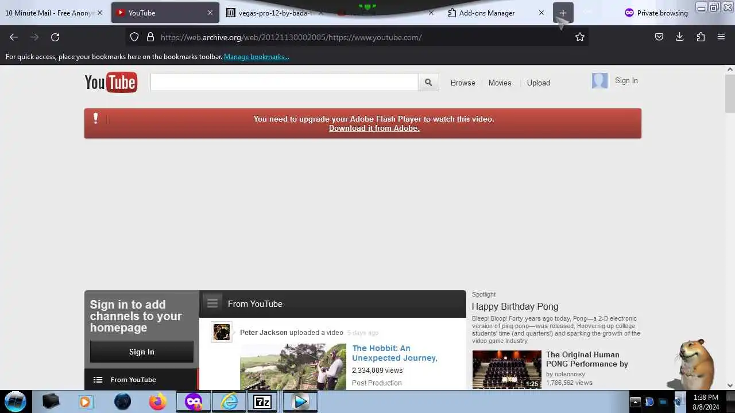Click the network tray icon

pyautogui.click(x=663, y=402)
